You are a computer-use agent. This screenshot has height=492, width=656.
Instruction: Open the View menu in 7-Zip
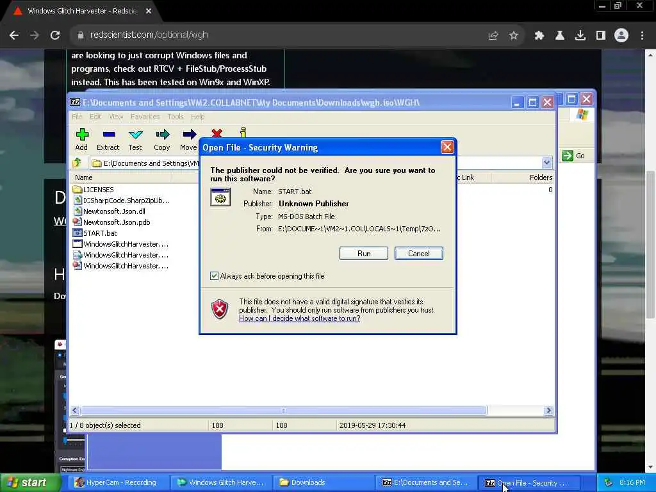tap(116, 117)
